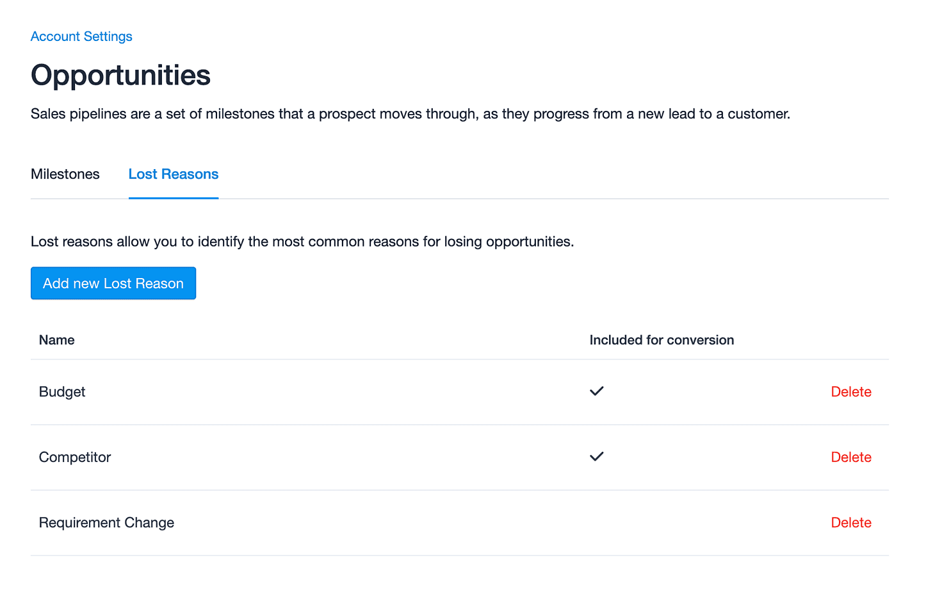
Task: Click the Lost reasons explanation sentence
Action: click(x=302, y=242)
